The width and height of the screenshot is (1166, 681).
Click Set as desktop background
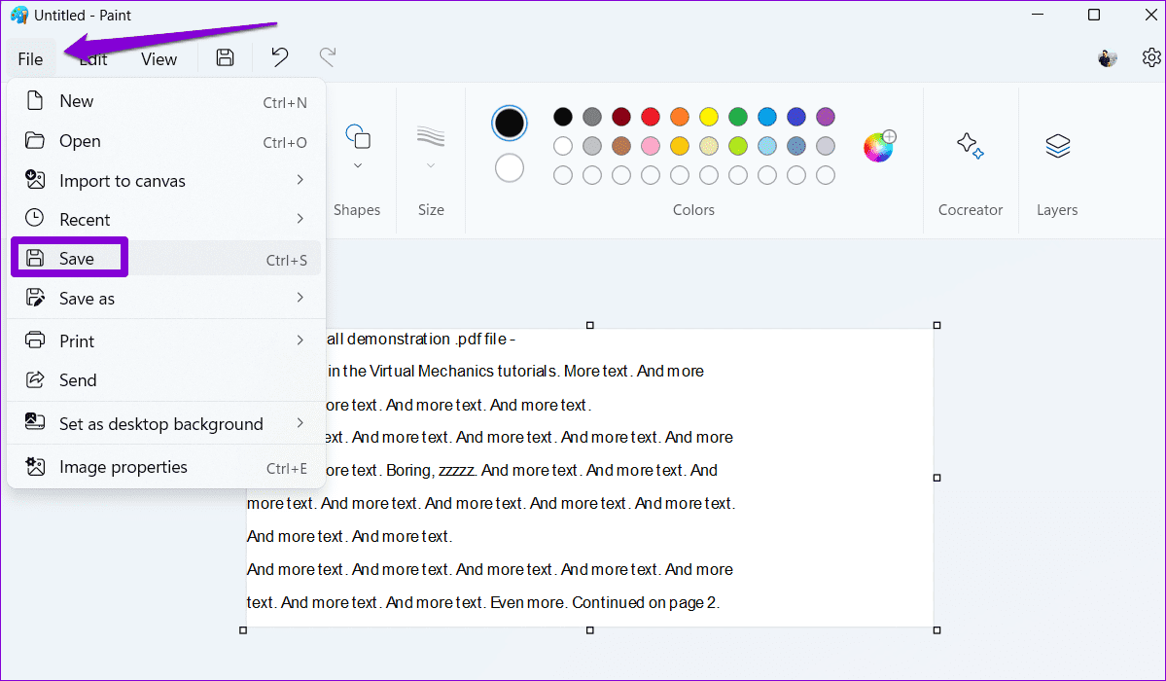point(159,423)
